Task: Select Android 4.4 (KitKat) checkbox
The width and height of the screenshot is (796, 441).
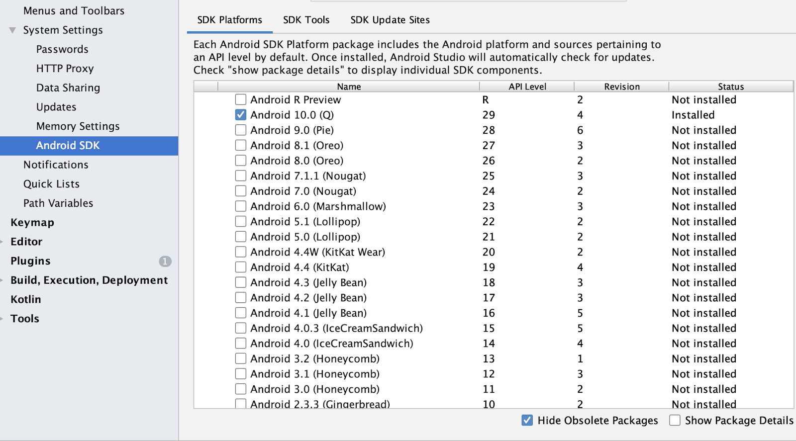Action: (241, 267)
